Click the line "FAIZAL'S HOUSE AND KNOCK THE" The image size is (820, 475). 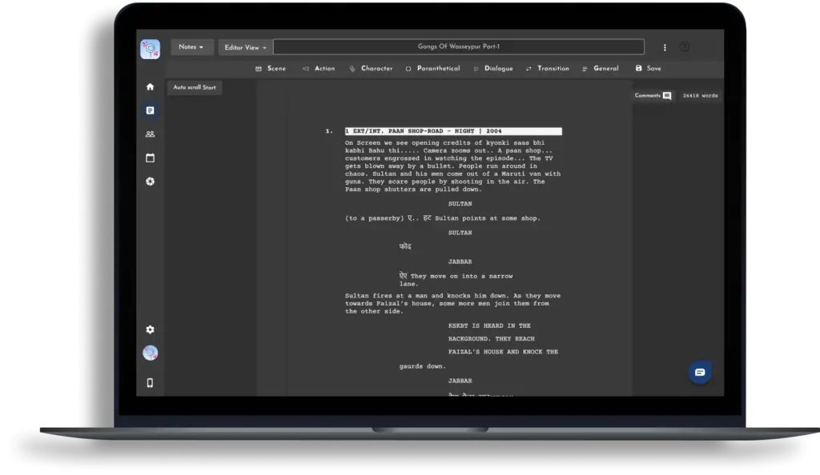click(x=503, y=352)
